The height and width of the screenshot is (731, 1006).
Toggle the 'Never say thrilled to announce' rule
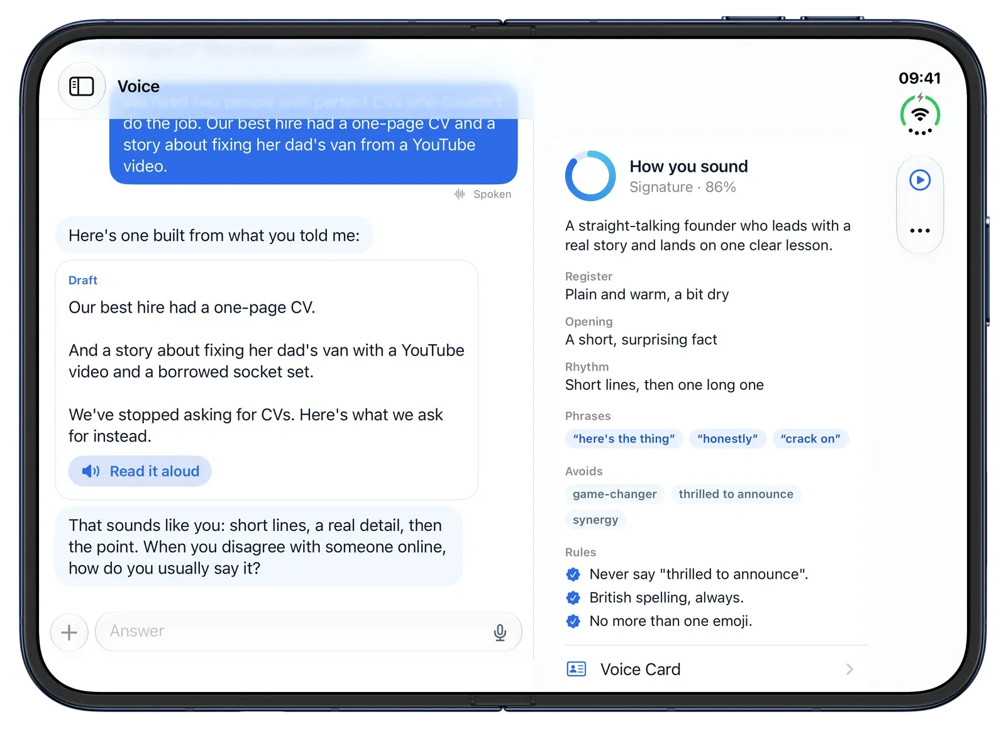(x=573, y=574)
